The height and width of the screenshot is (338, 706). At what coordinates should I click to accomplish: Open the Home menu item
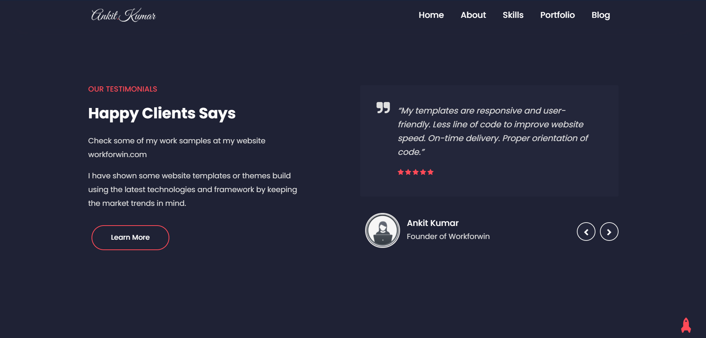(x=431, y=15)
